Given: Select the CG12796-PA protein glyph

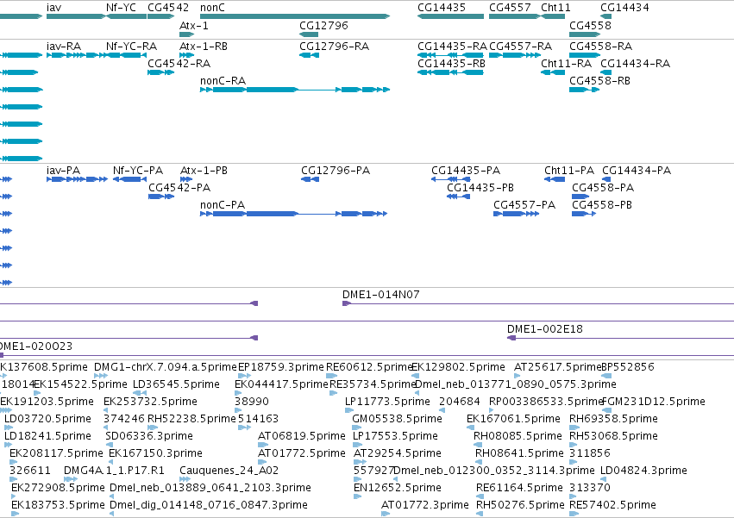Looking at the screenshot, I should 310,179.
